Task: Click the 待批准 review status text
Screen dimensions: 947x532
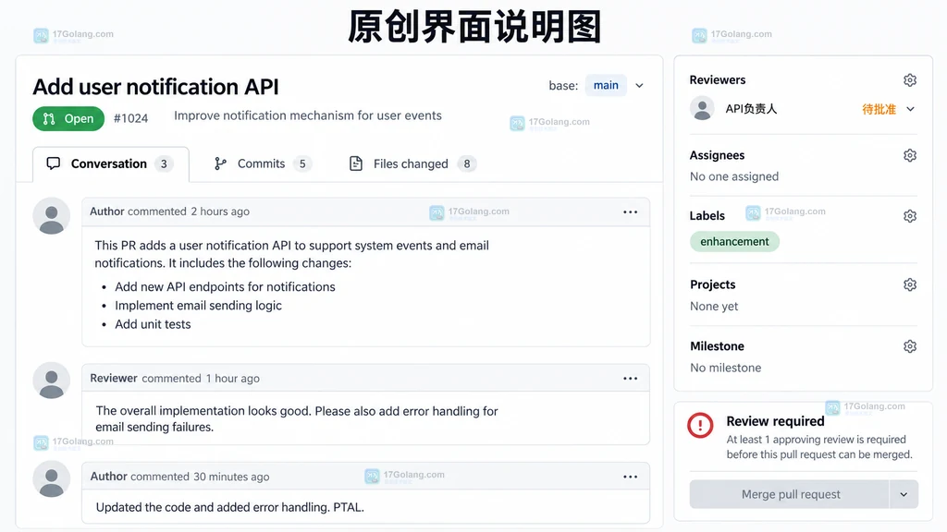Action: 879,109
